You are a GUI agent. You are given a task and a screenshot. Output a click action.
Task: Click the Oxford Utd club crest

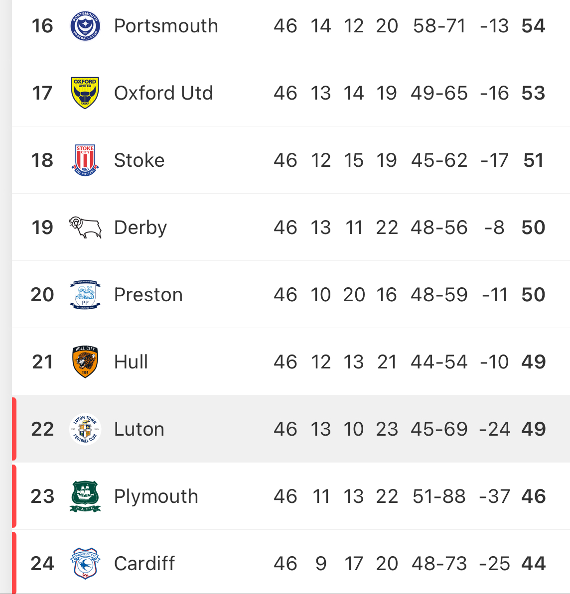click(x=85, y=93)
